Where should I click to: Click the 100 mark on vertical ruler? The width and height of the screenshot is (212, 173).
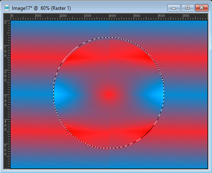coord(5,51)
